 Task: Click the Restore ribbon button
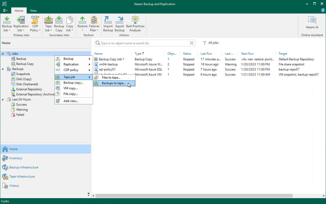pyautogui.click(x=82, y=24)
